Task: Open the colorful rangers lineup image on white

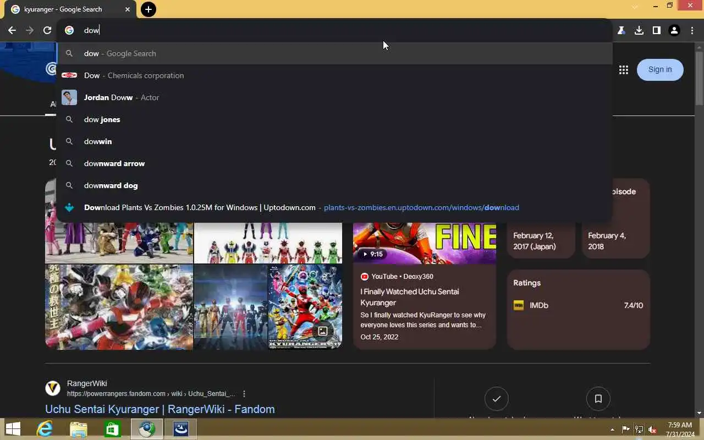Action: [268, 243]
